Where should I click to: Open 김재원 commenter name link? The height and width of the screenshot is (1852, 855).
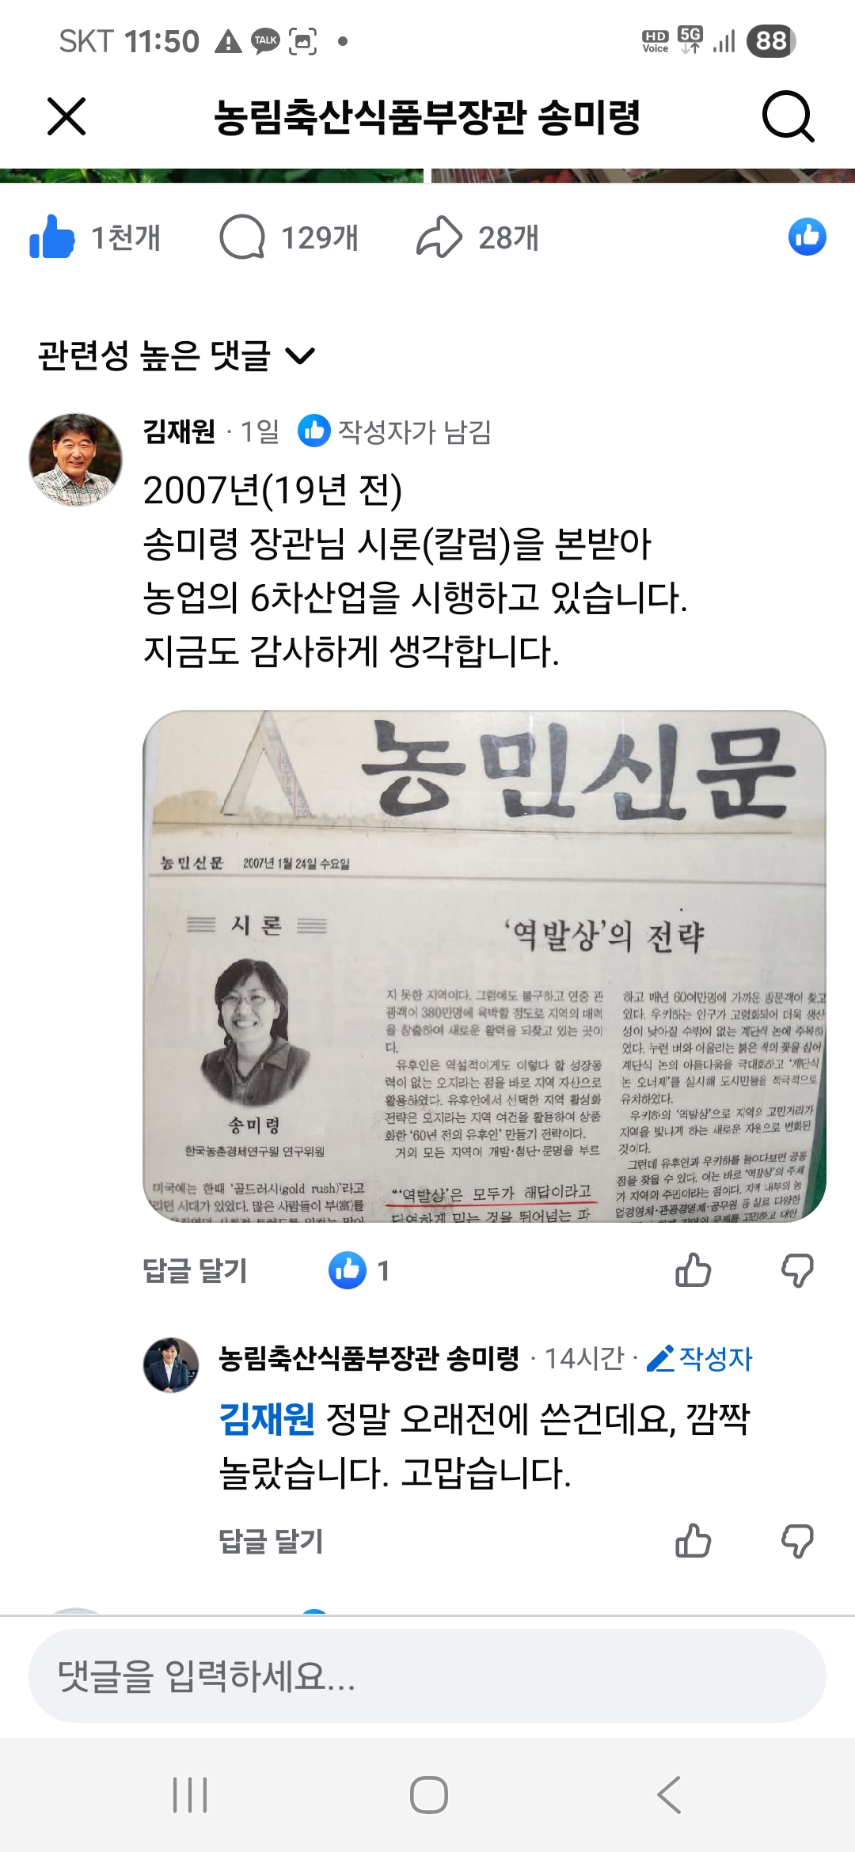click(179, 431)
